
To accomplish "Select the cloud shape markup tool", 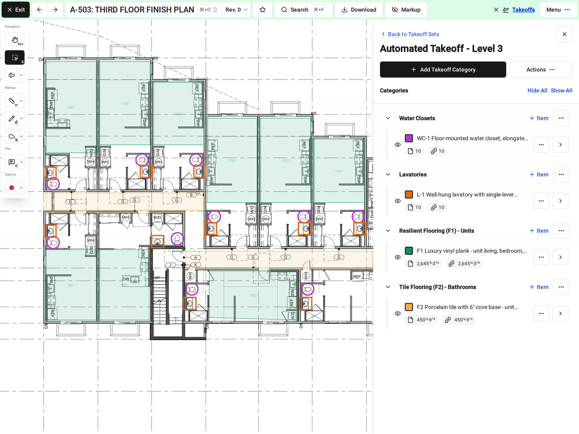I will (12, 136).
